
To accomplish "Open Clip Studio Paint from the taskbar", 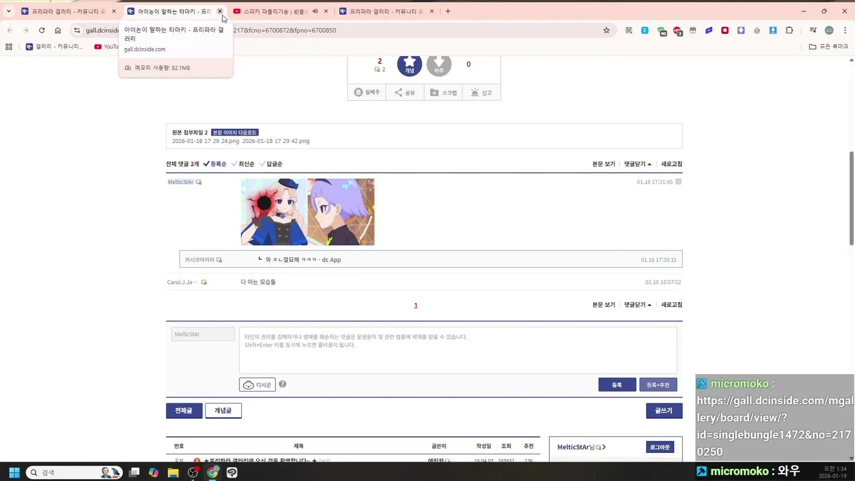I will 232,472.
